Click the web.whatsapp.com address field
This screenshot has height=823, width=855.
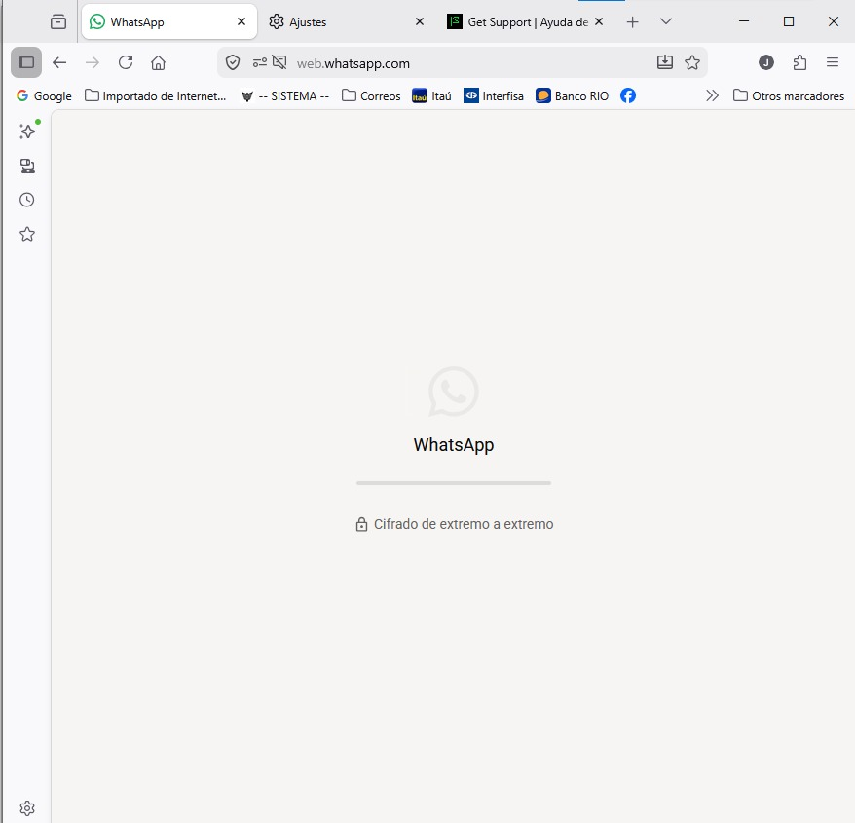(x=464, y=63)
